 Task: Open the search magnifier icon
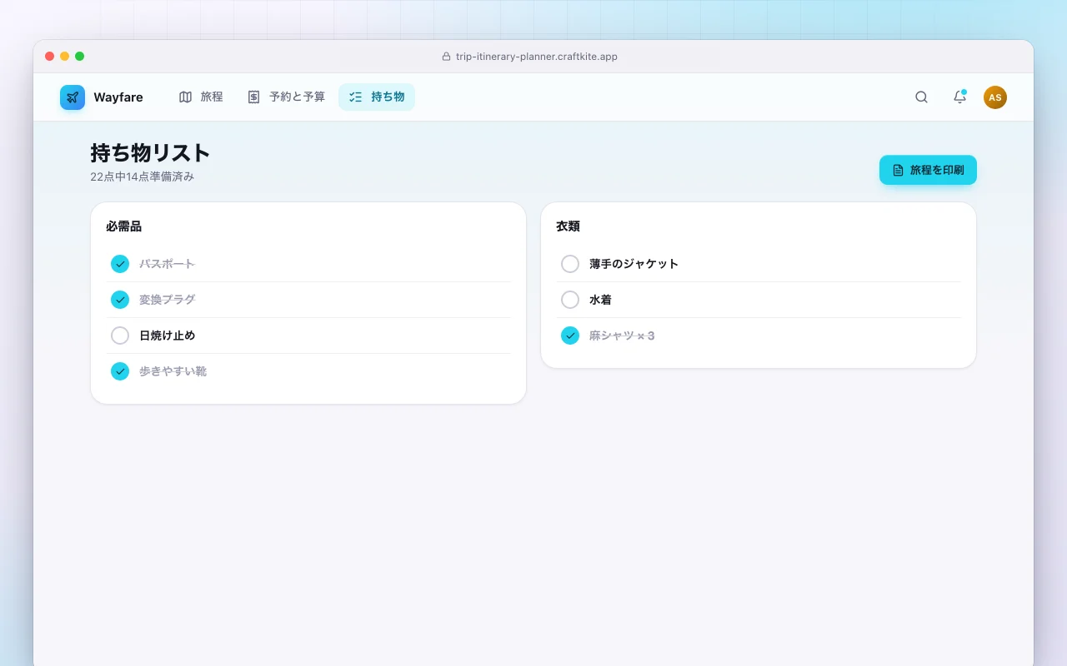921,97
